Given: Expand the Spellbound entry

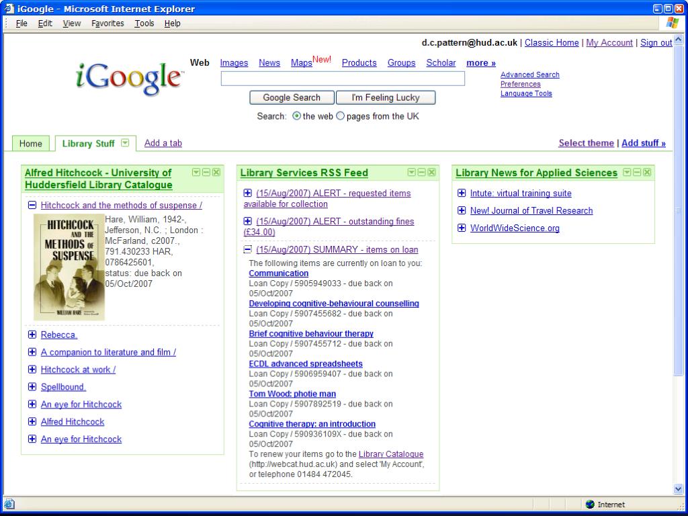Looking at the screenshot, I should [x=32, y=386].
